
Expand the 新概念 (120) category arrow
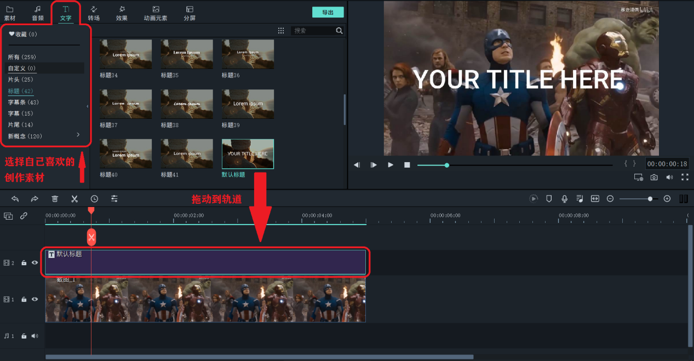pyautogui.click(x=78, y=135)
